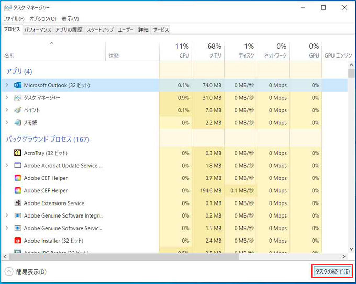Open the ファイル(F) menu
This screenshot has height=284, width=356.
pos(14,19)
